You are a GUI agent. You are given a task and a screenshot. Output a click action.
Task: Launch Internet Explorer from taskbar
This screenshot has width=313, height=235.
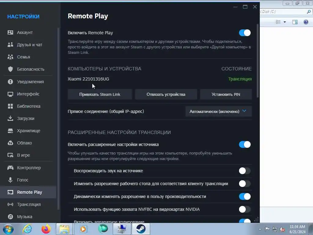[x=27, y=229]
